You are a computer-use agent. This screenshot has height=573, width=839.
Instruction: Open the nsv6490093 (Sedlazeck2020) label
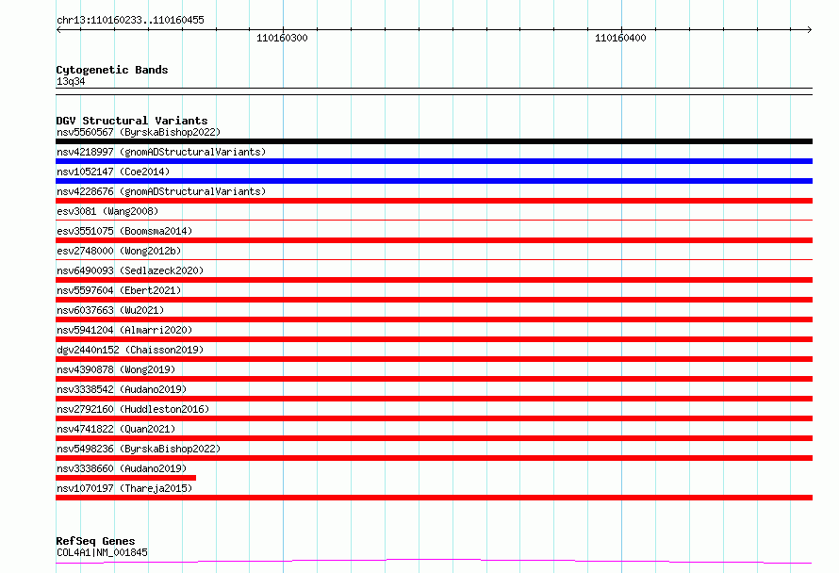(x=130, y=270)
